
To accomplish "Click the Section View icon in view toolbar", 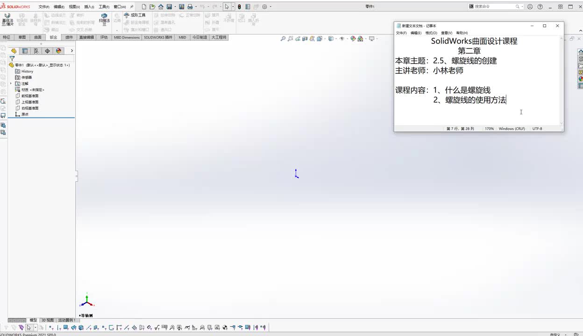I will click(305, 39).
